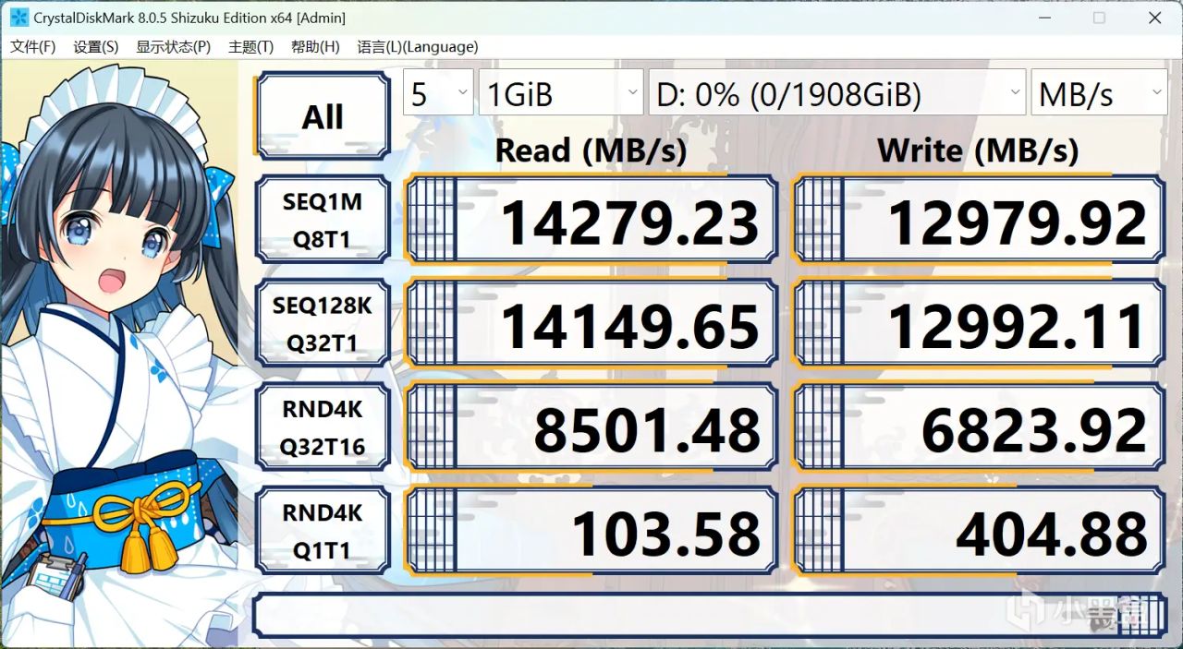Open the 语言(L)(Language) menu
Screen dimensions: 1183x649
pos(418,47)
